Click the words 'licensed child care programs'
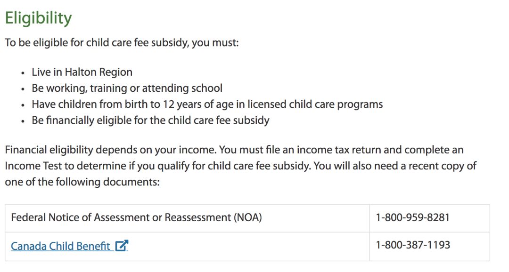The width and height of the screenshot is (509, 272). point(315,104)
